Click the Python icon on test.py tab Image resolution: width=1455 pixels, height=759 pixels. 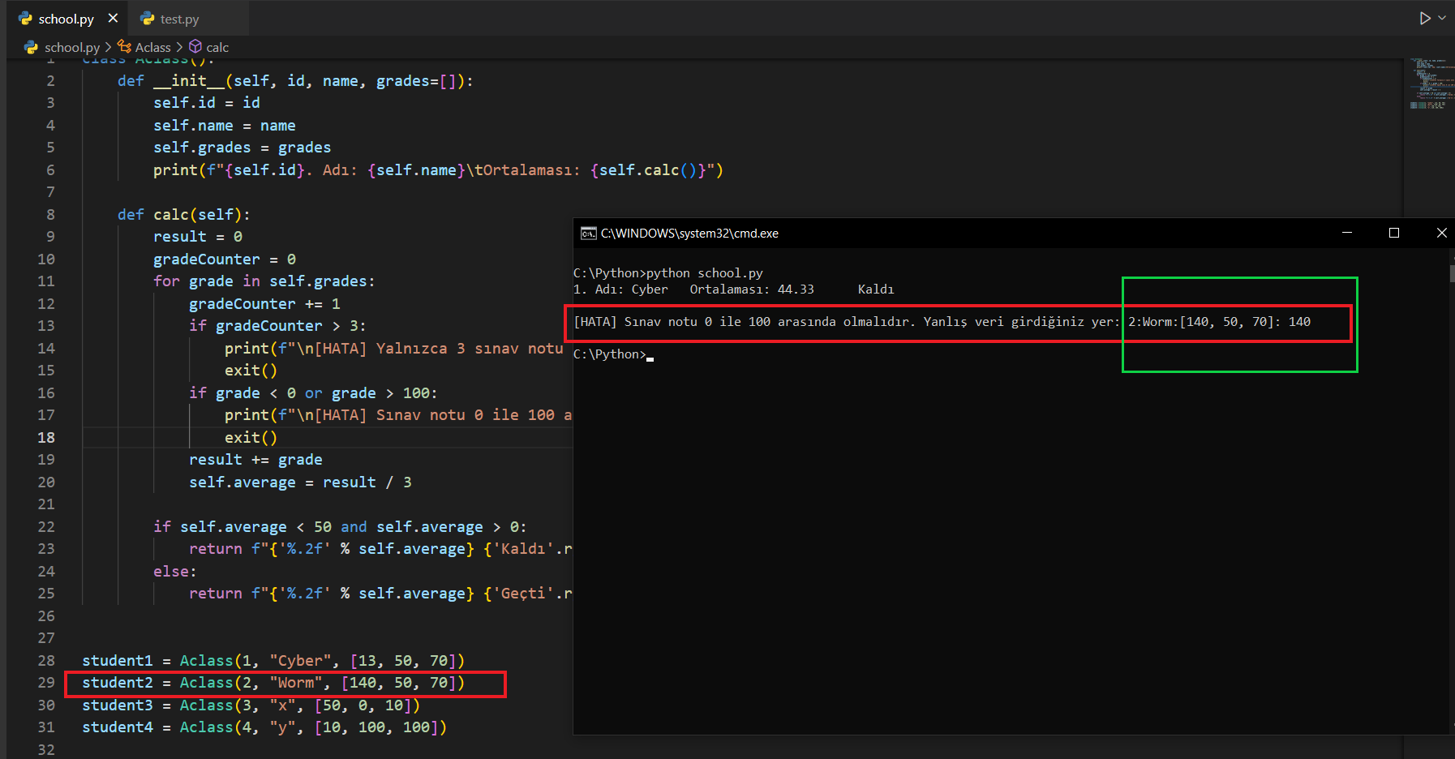point(148,19)
